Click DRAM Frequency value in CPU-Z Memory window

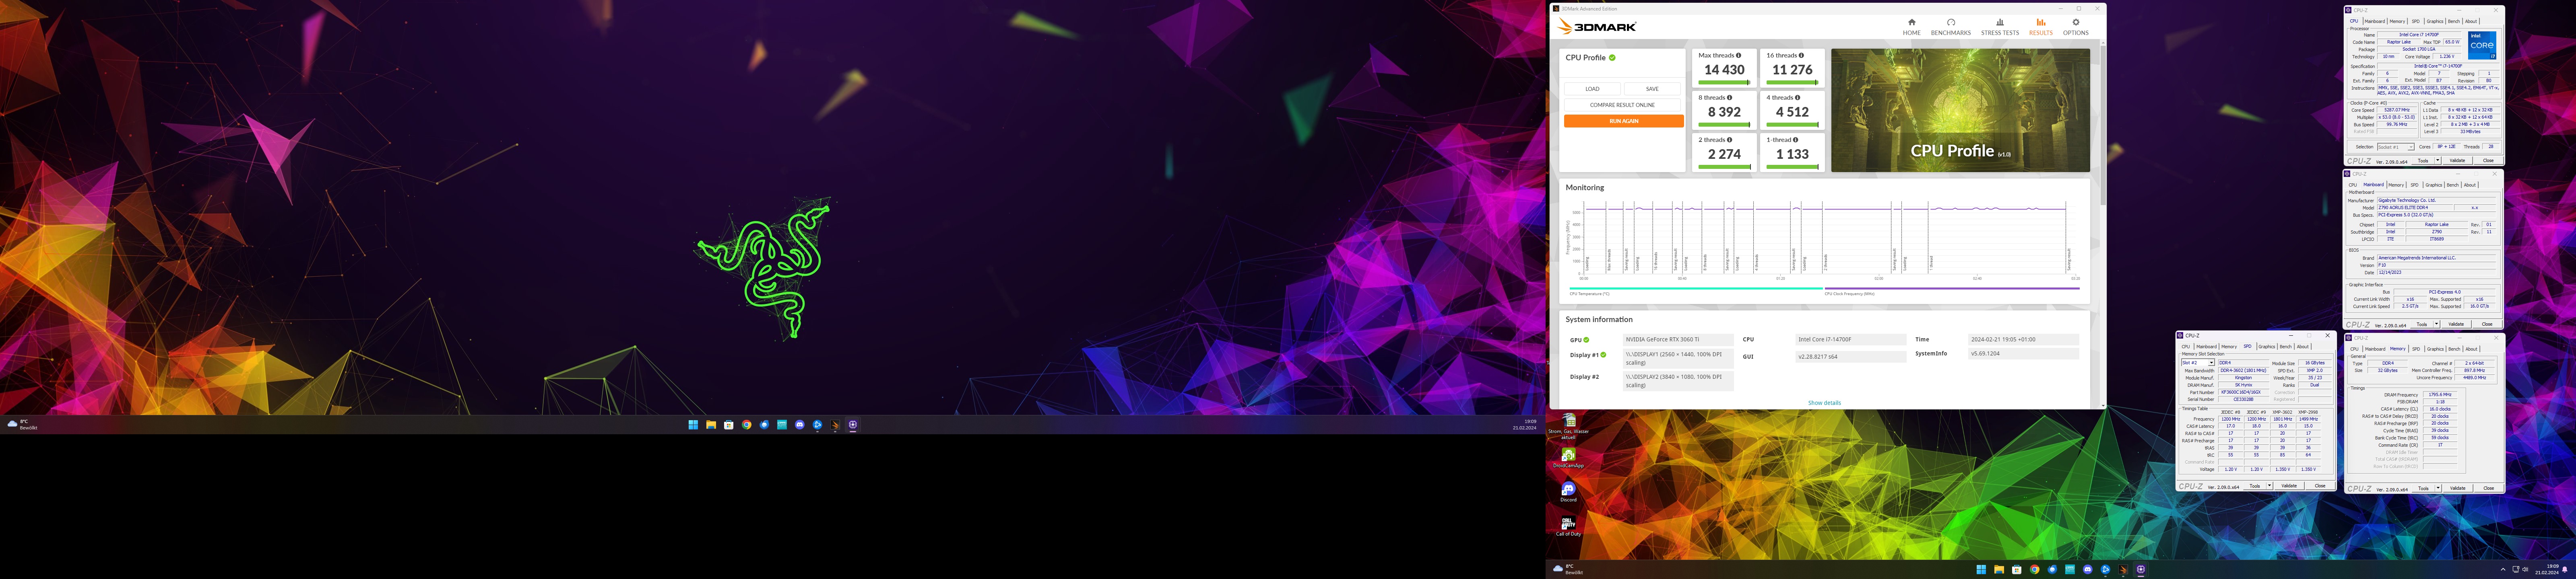[x=2440, y=394]
